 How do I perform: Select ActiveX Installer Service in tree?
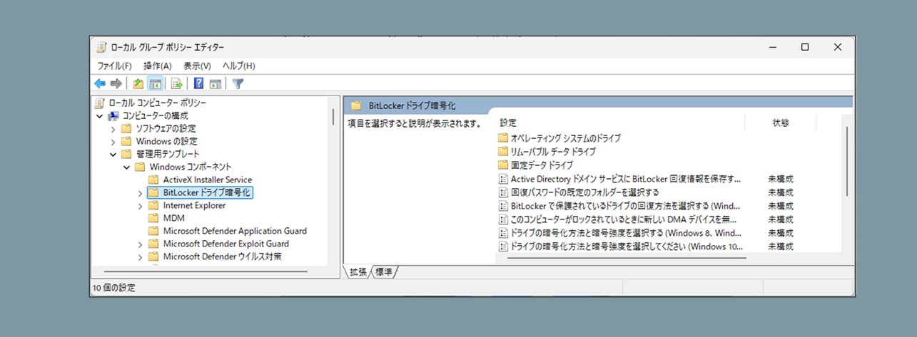point(207,180)
